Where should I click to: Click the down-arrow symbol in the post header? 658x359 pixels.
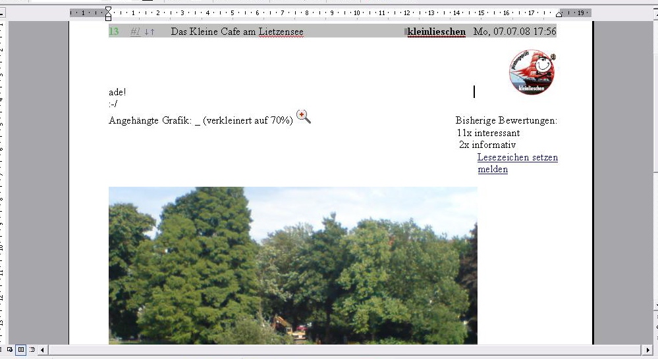pyautogui.click(x=146, y=32)
